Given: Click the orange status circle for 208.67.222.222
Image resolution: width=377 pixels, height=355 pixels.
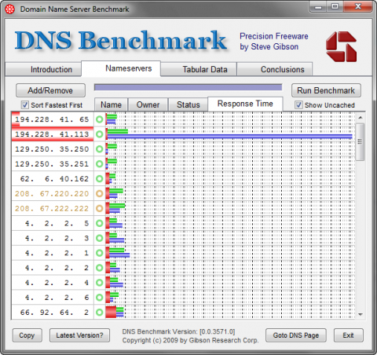Looking at the screenshot, I should click(x=100, y=209).
